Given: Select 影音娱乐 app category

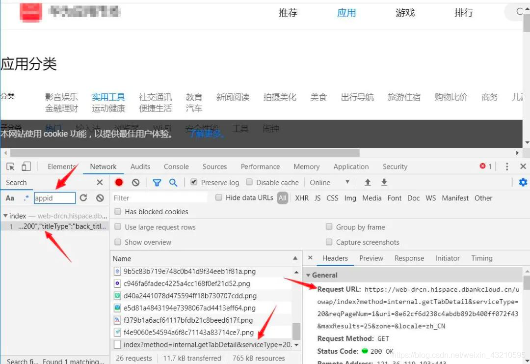Looking at the screenshot, I should coord(61,97).
